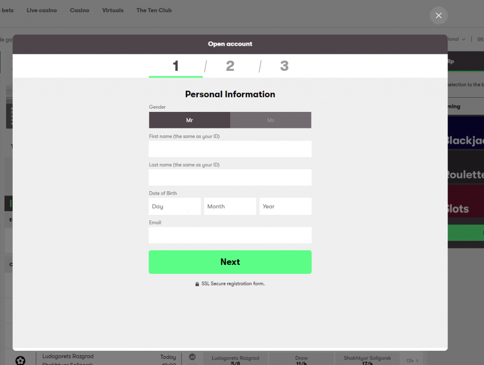Open the Day dropdown
Image resolution: width=484 pixels, height=365 pixels.
tap(175, 206)
